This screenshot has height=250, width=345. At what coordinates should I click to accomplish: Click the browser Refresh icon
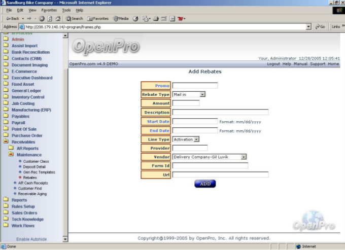point(49,18)
